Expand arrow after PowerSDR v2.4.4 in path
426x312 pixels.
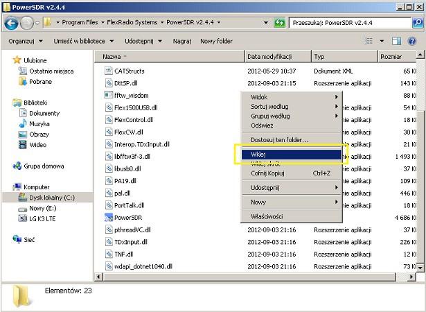click(219, 23)
